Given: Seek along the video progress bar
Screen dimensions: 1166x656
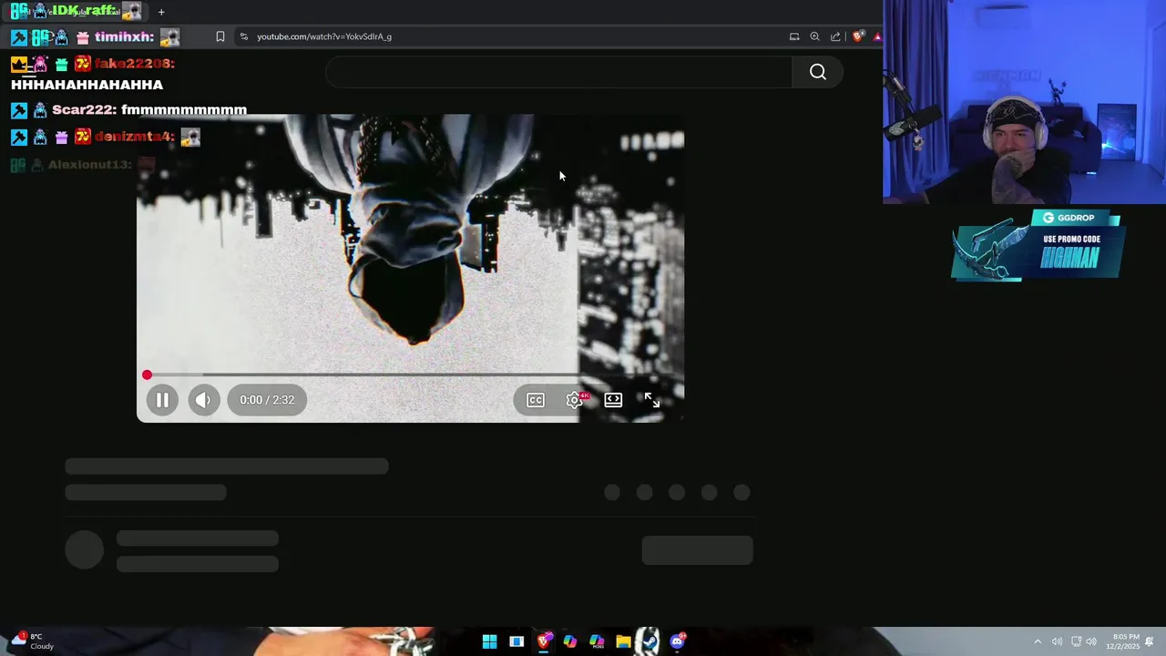Looking at the screenshot, I should point(410,375).
